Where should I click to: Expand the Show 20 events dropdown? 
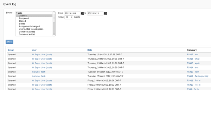pos(69,17)
